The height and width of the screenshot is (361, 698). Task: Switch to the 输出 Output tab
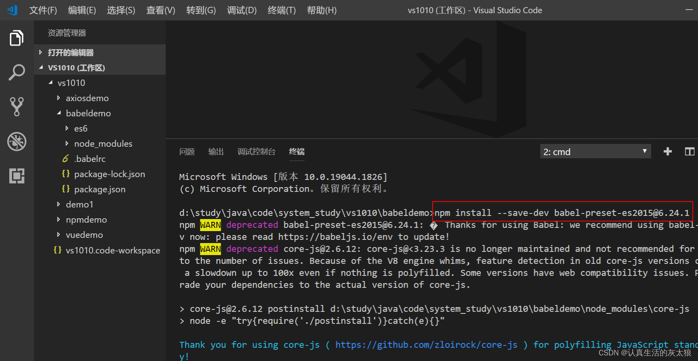pyautogui.click(x=216, y=152)
